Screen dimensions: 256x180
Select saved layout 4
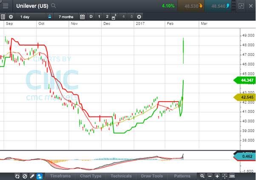pos(123,17)
